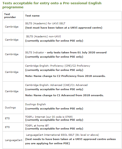Screen dimensions: 122x149
Task: Click the 'TOEFL at home iBT' entry
Action: click(x=37, y=126)
